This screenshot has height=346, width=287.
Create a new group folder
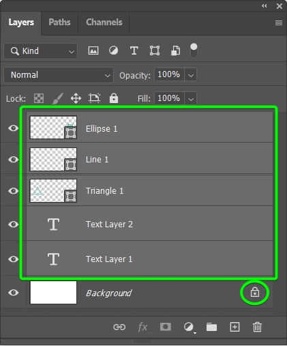click(211, 327)
